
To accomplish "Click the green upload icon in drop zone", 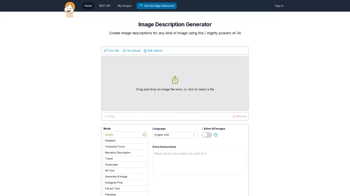I will pyautogui.click(x=175, y=80).
